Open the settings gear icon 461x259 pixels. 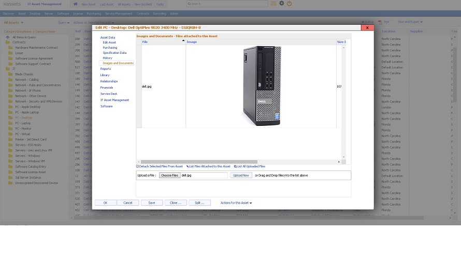282,4
